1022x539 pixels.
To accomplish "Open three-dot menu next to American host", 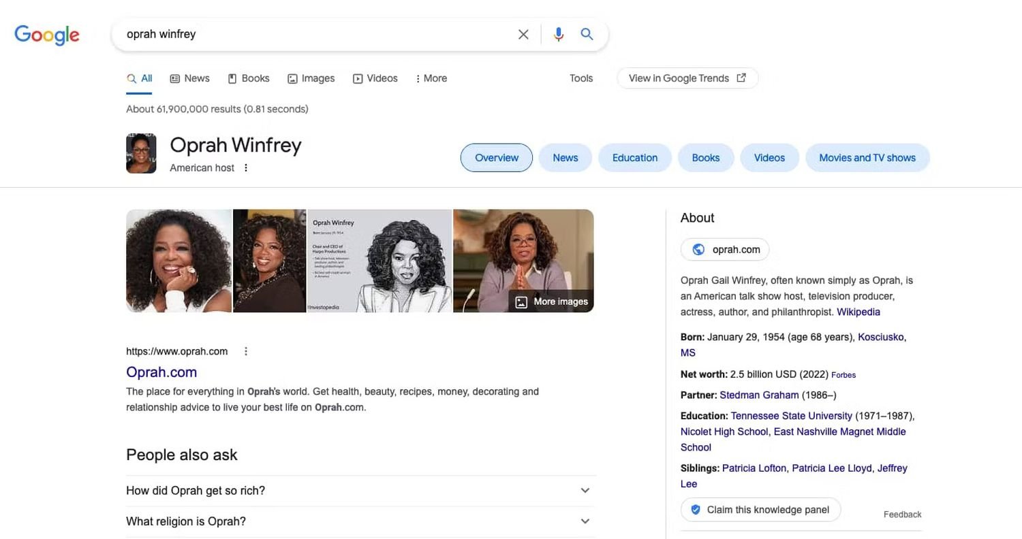I will coord(246,167).
